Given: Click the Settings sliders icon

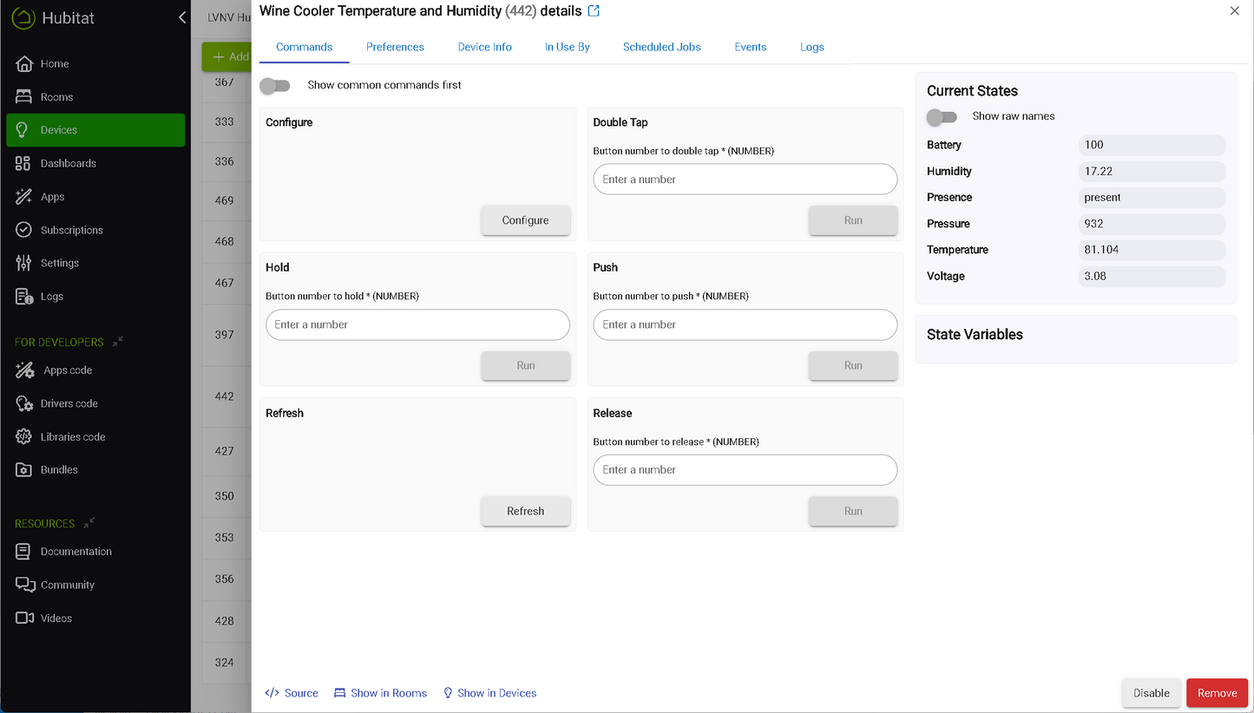Looking at the screenshot, I should pyautogui.click(x=23, y=263).
